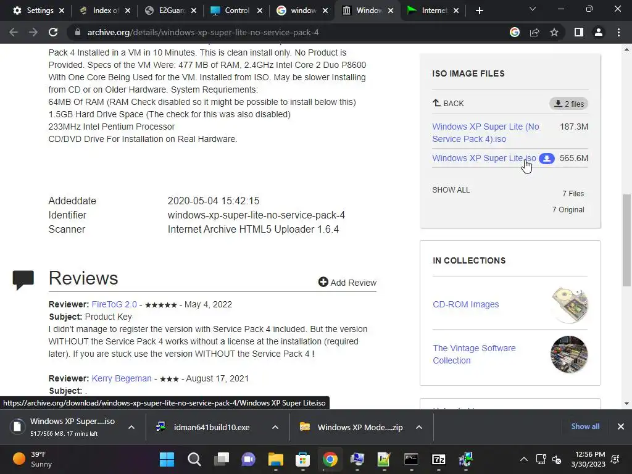This screenshot has width=632, height=474.
Task: Go BACK in ISO image files list
Action: [x=448, y=103]
